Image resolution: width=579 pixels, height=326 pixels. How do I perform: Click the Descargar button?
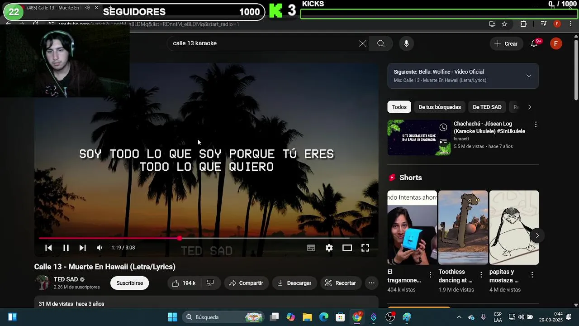pos(294,283)
